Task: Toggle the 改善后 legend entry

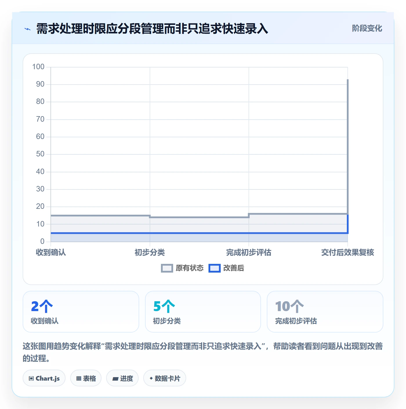Action: 226,268
